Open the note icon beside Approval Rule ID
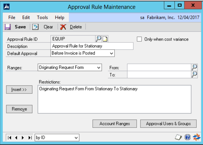The width and height of the screenshot is (203, 145). pos(105,39)
